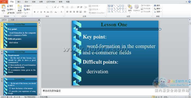The height and width of the screenshot is (98, 191).
Task: Select slide 2 thumbnail with Requirement
Action: point(20,63)
